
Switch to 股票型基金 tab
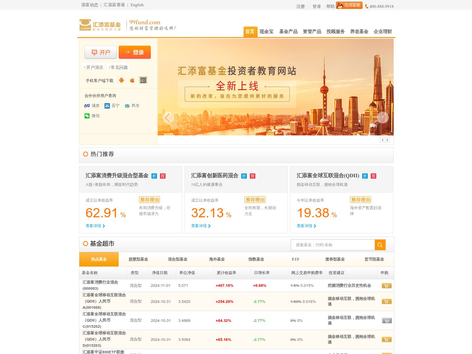138,259
